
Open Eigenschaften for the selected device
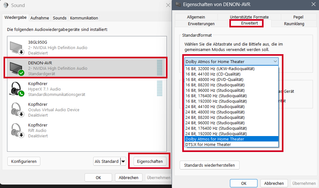coord(150,161)
